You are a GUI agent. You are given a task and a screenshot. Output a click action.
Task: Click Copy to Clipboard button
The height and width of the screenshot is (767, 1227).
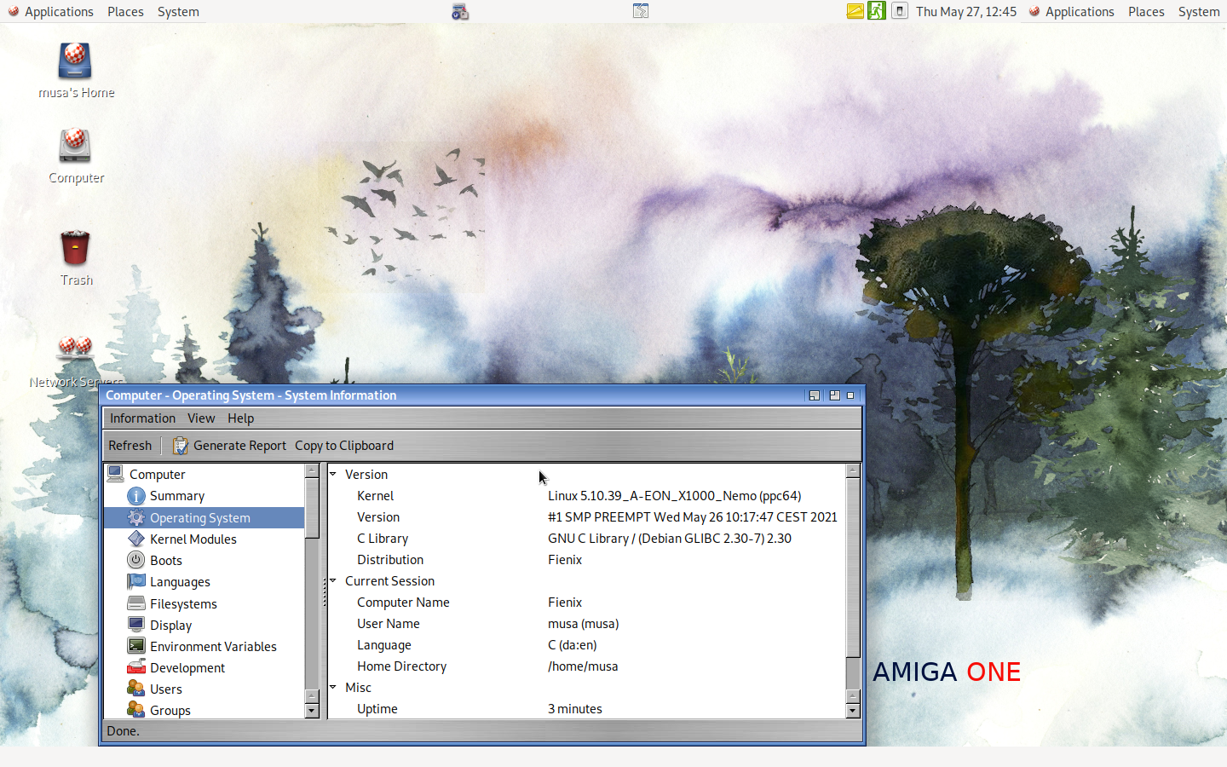coord(344,446)
